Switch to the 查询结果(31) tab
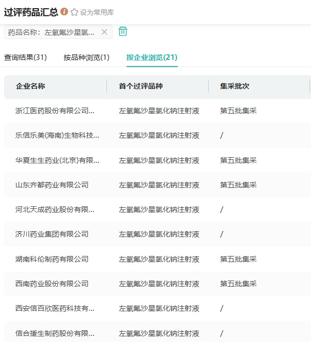 click(x=26, y=57)
